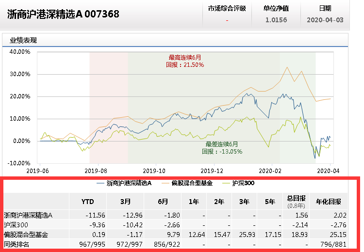Image resolution: width=364 pixels, height=252 pixels.
Task: Click the 20.00% y-axis label
Action: (20, 96)
